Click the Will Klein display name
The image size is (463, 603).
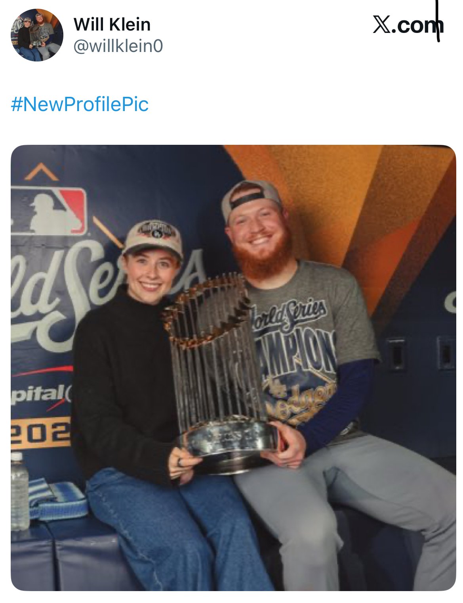[112, 25]
